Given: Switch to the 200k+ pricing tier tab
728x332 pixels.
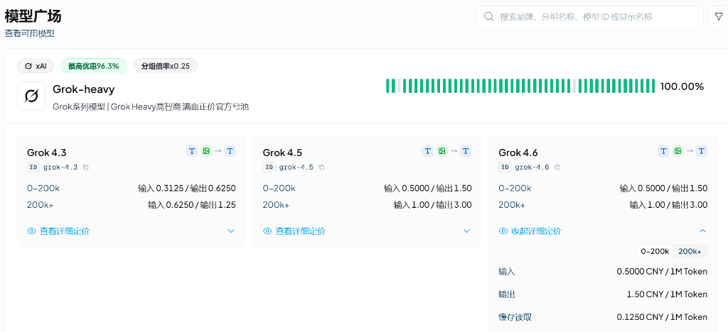Looking at the screenshot, I should (690, 251).
